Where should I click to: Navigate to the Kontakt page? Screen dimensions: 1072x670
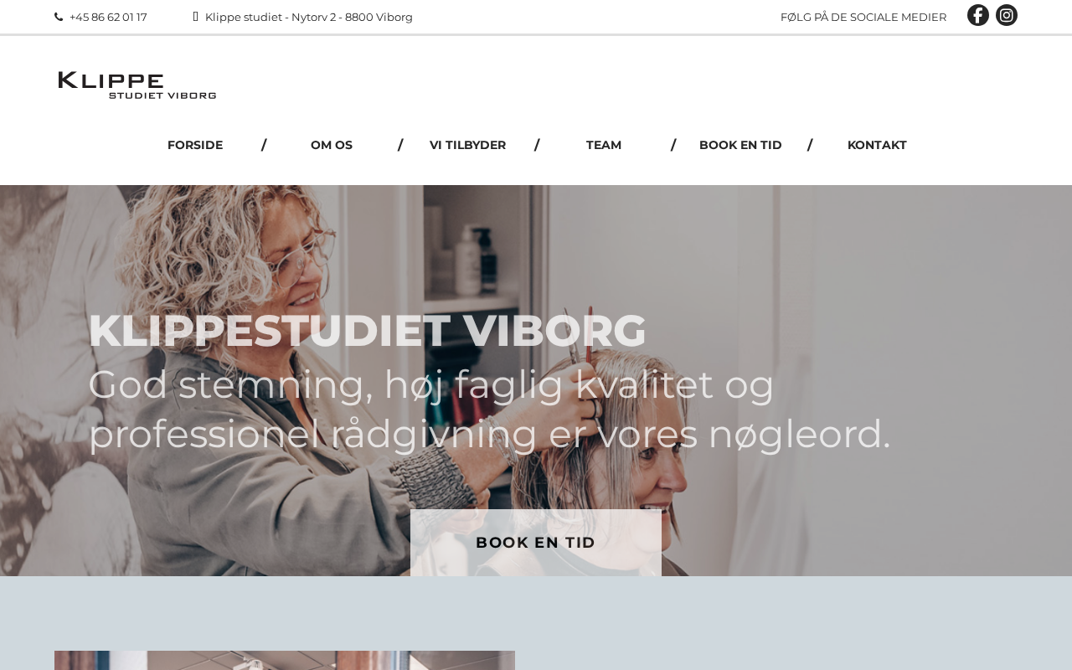[x=877, y=145]
